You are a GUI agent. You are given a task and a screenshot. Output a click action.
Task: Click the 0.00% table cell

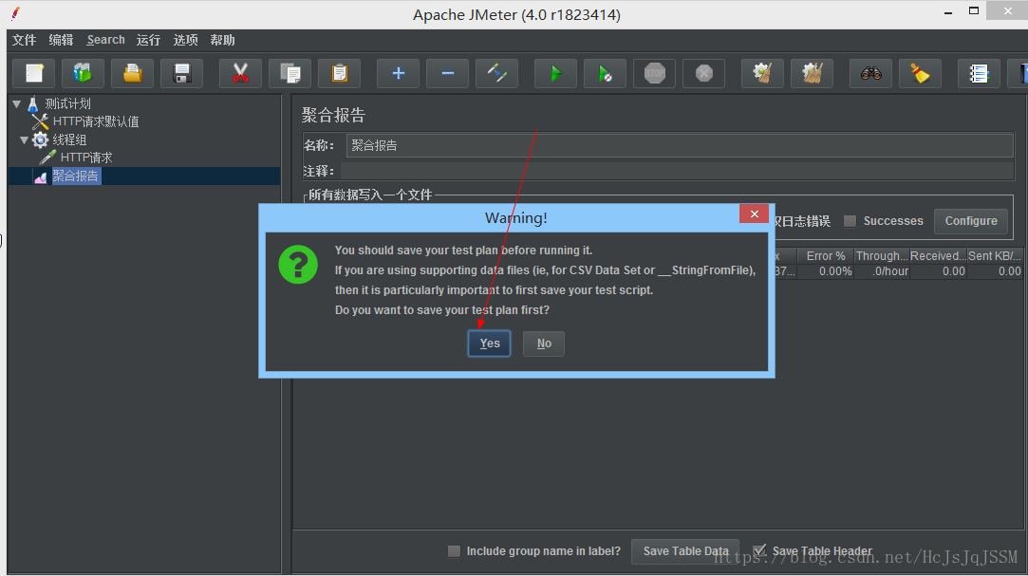(x=826, y=271)
